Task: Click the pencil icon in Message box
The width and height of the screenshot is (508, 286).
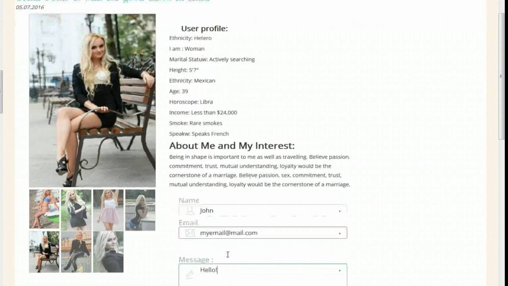Action: click(x=190, y=274)
